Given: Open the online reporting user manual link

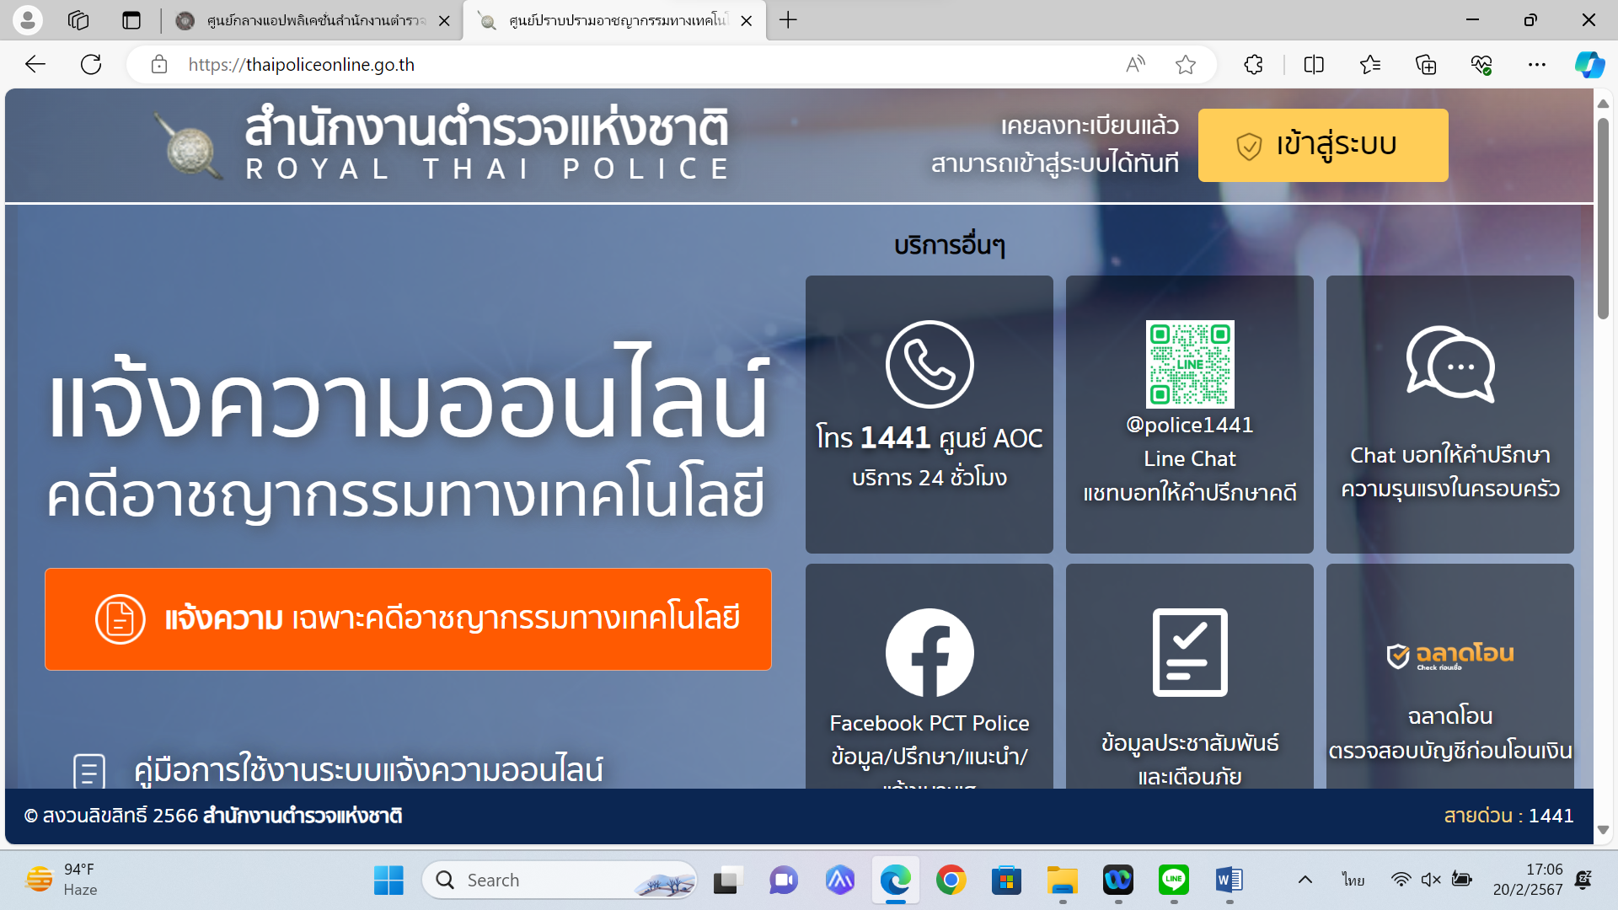Looking at the screenshot, I should pyautogui.click(x=367, y=770).
